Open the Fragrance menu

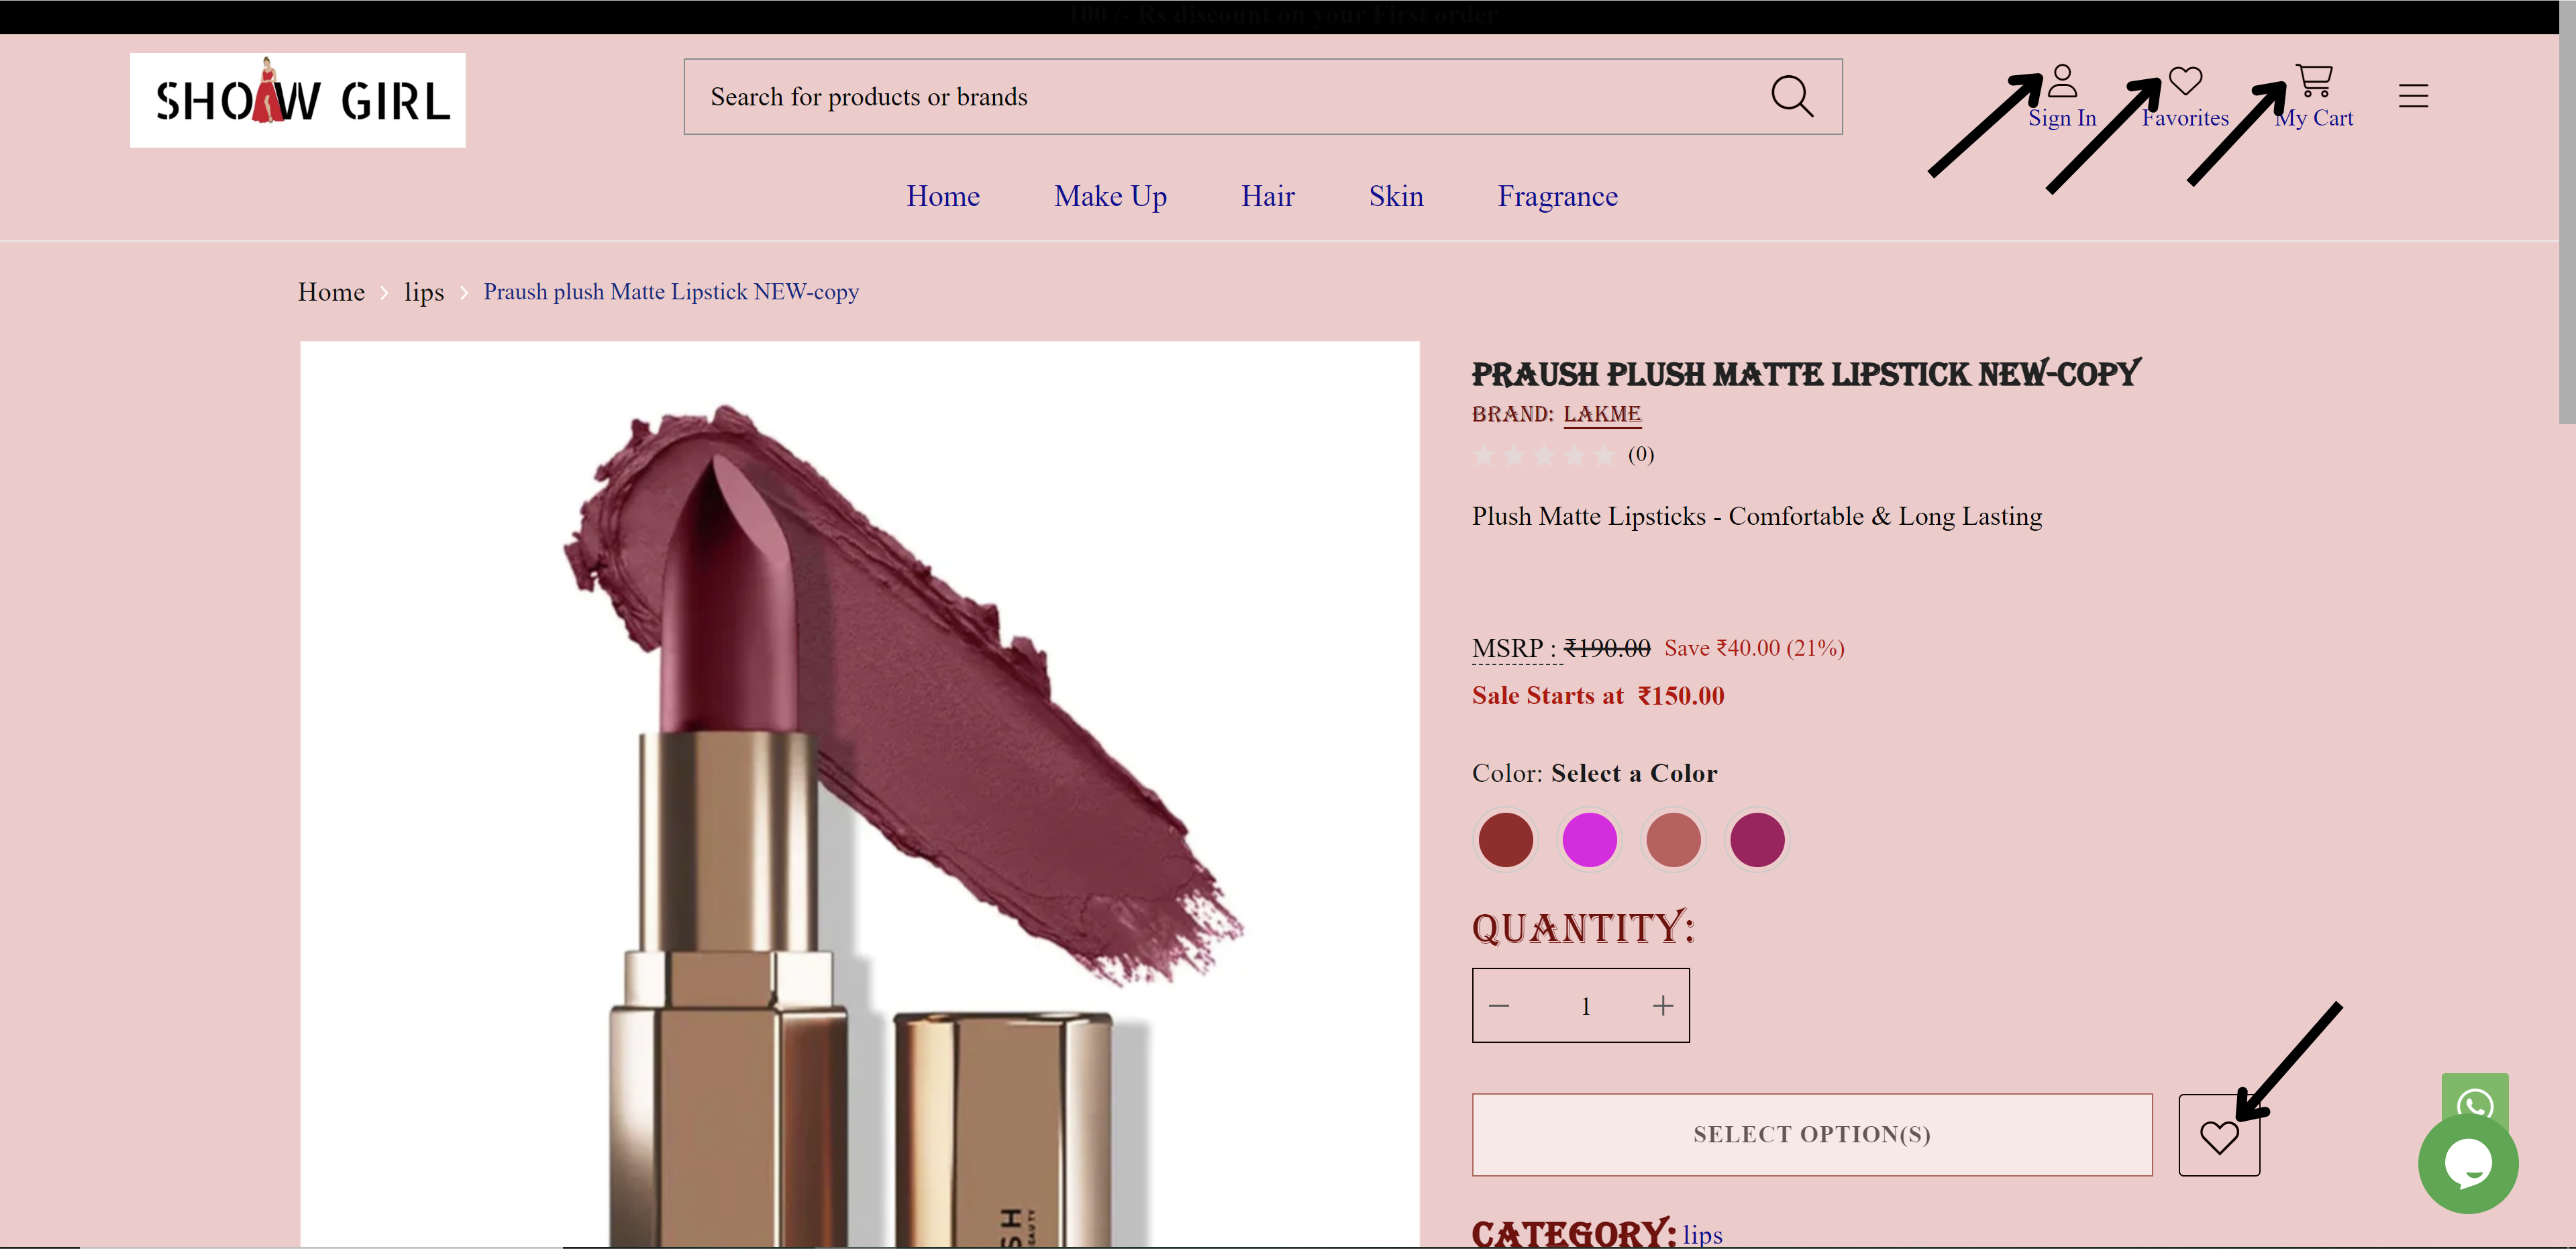[1557, 196]
